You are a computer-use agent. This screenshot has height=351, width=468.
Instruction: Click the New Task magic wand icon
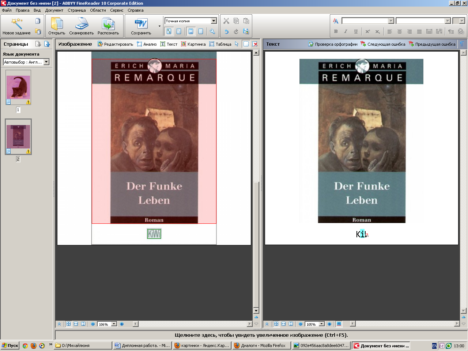(16, 23)
